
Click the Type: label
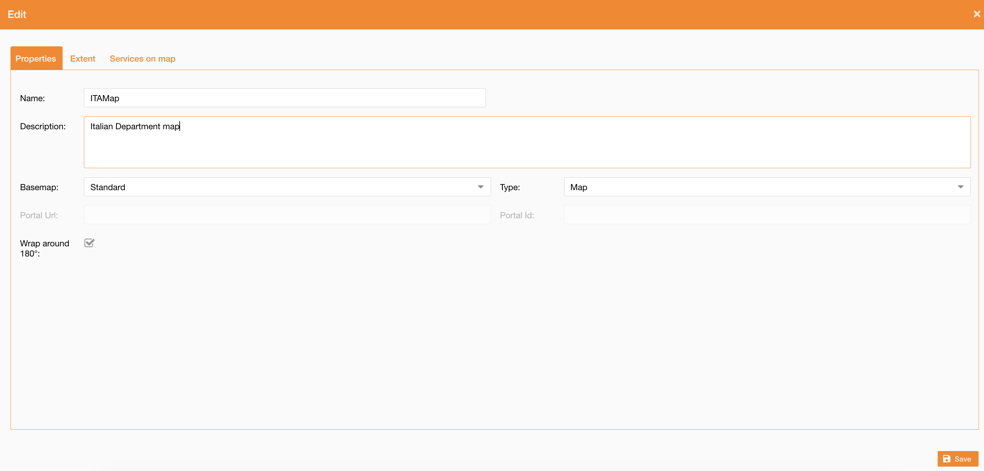[x=510, y=187]
